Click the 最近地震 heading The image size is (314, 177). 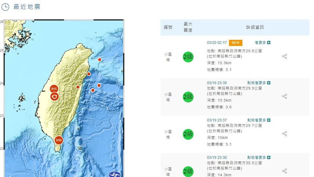tap(27, 7)
